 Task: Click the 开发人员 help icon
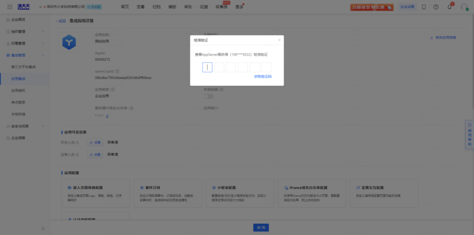(77, 143)
